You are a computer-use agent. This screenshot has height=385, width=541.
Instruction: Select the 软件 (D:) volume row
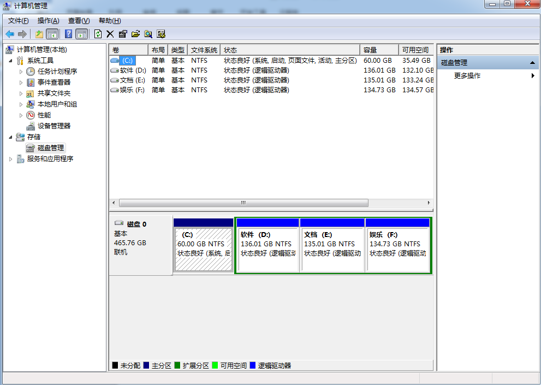pos(271,70)
